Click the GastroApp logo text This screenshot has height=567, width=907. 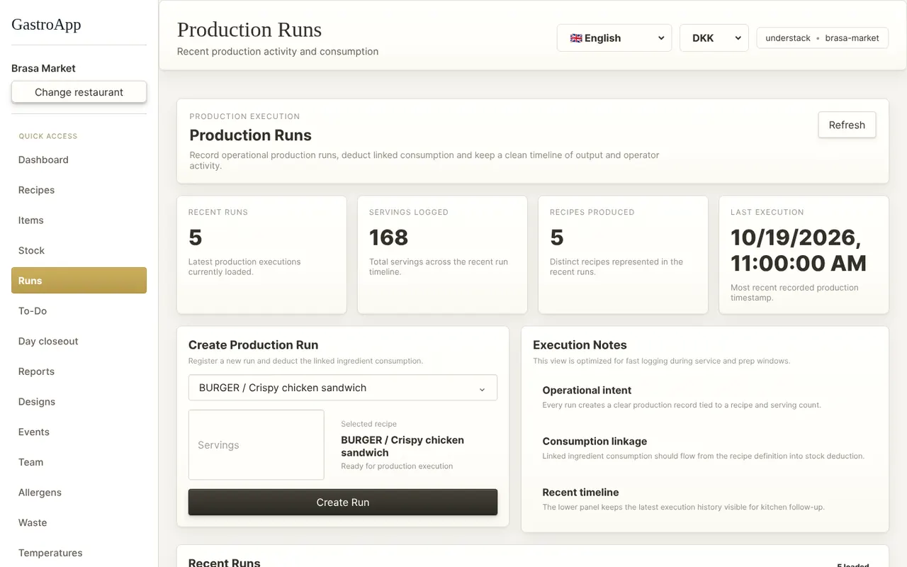46,24
